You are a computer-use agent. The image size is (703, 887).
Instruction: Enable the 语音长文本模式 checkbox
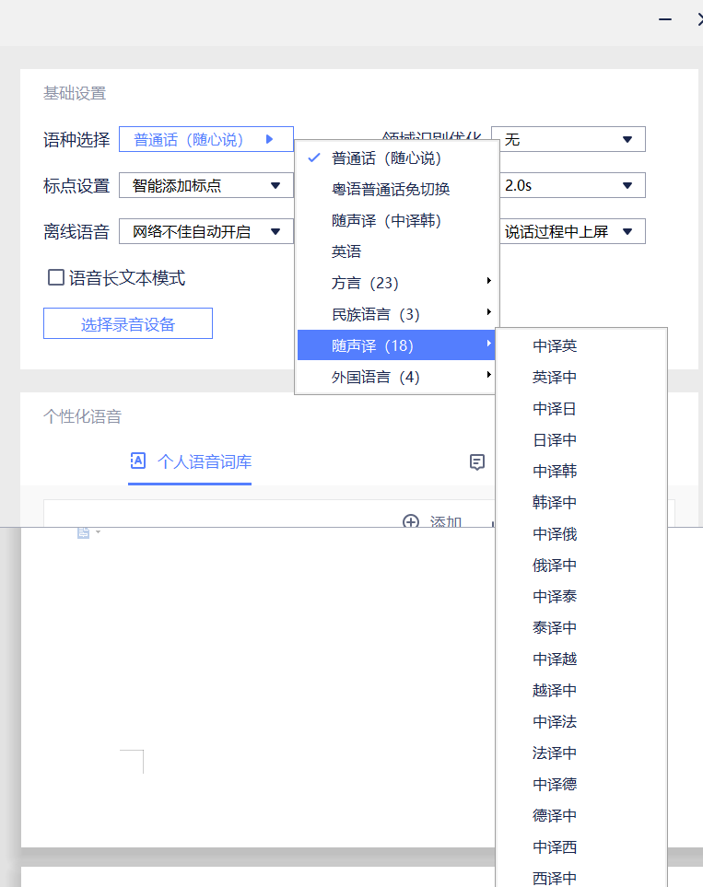click(56, 277)
